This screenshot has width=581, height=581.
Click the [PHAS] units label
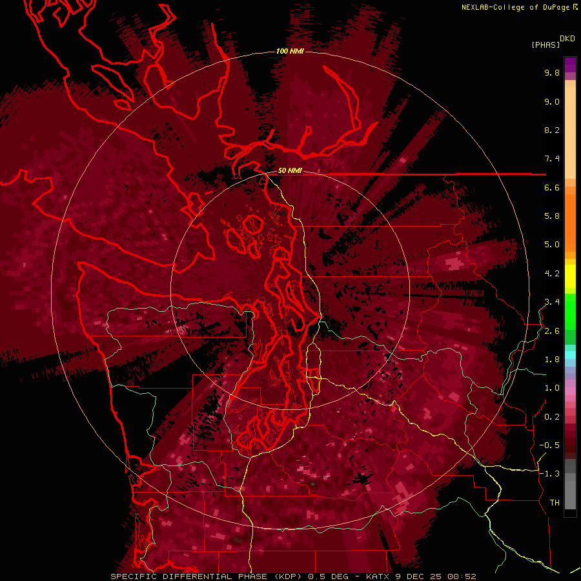(x=545, y=45)
